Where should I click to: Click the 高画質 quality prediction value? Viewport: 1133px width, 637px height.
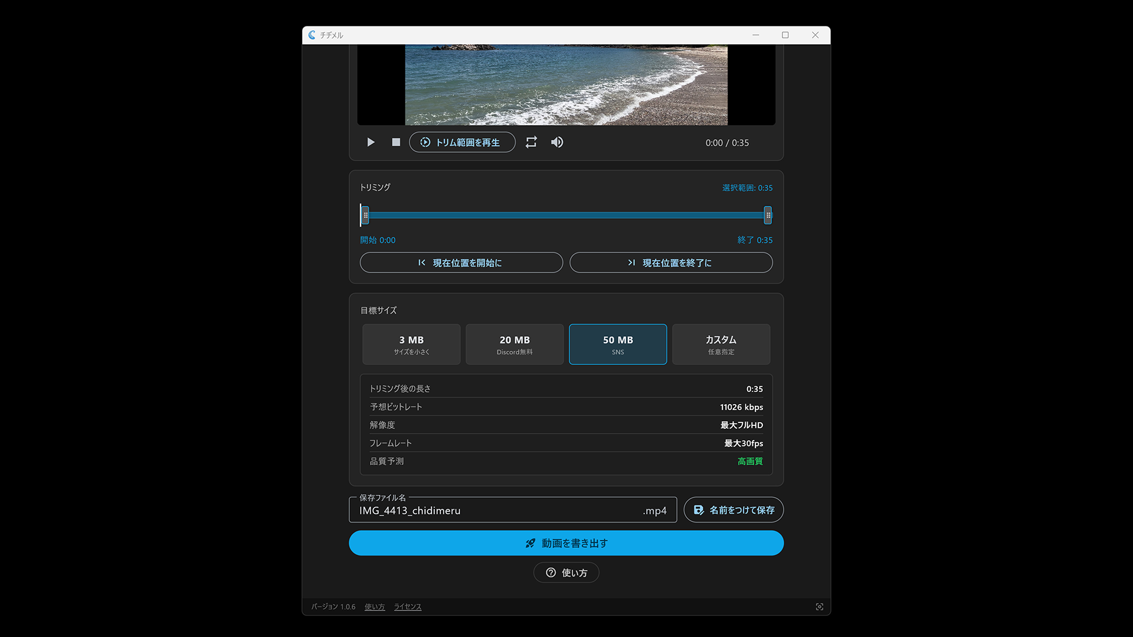tap(750, 461)
